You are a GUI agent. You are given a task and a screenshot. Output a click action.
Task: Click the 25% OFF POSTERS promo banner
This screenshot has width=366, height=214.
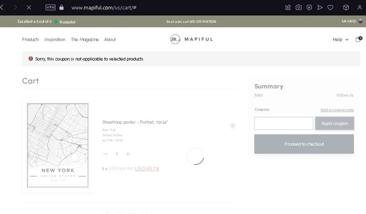[x=191, y=22]
